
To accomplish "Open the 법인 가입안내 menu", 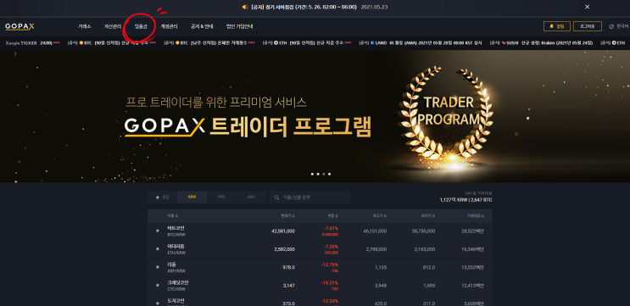I will [x=239, y=26].
